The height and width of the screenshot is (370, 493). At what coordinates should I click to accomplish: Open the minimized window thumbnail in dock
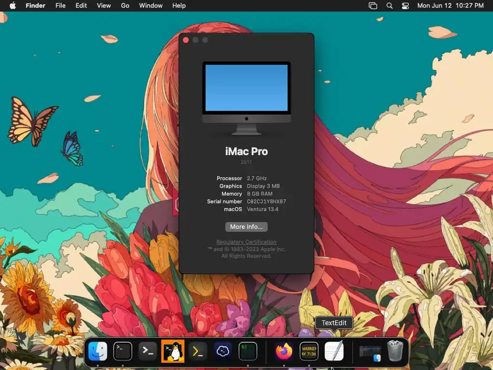(x=370, y=353)
